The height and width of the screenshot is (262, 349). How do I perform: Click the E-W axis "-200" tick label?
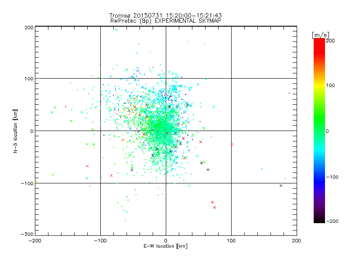(35, 241)
